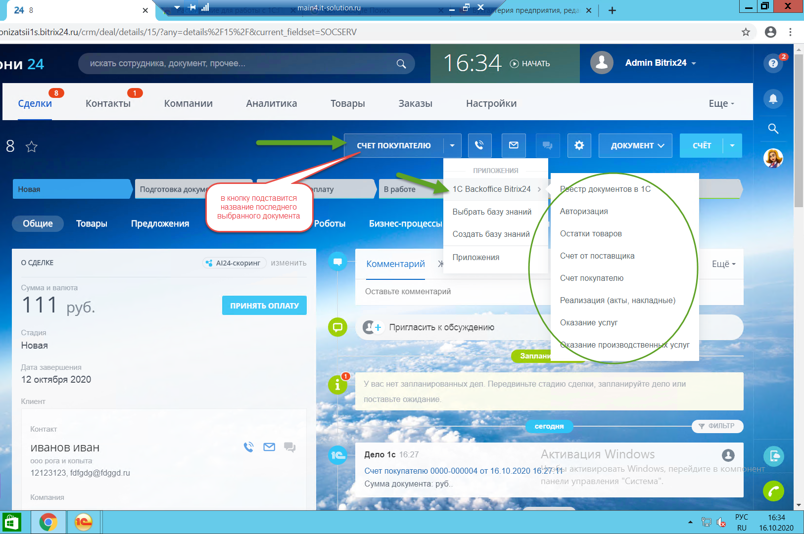The width and height of the screenshot is (804, 534).
Task: Email contact иванов иван envelope icon
Action: [x=269, y=447]
